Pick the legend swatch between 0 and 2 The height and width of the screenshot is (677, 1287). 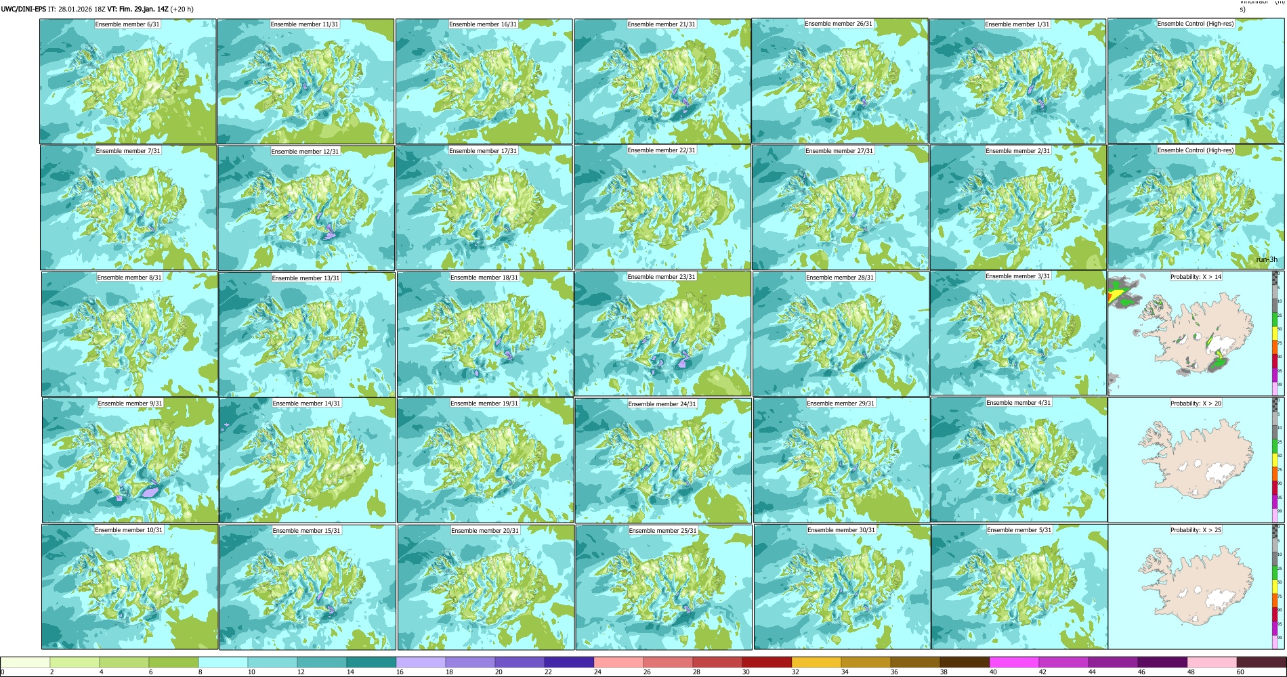25,662
